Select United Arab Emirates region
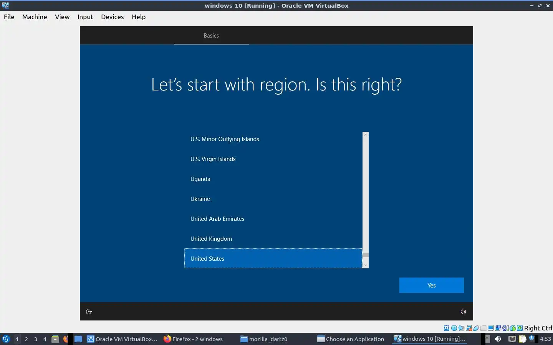Image resolution: width=553 pixels, height=345 pixels. (x=273, y=219)
